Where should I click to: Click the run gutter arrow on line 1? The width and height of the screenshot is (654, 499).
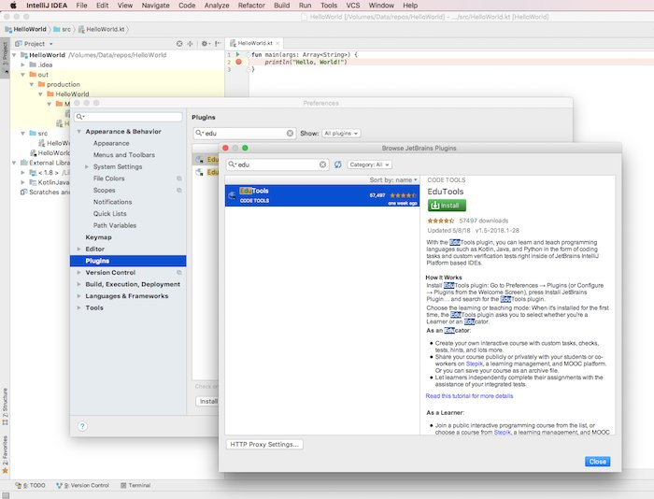tap(237, 54)
